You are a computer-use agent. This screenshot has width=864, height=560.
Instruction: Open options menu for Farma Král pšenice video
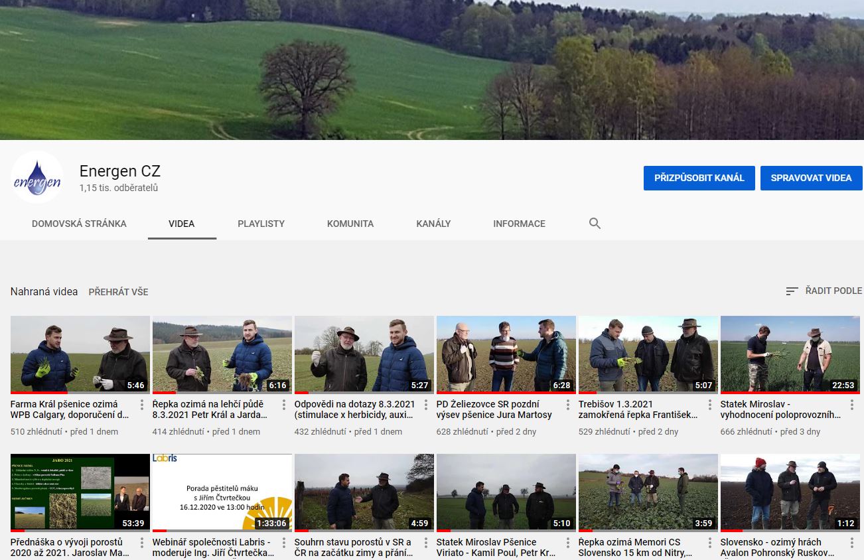click(142, 404)
